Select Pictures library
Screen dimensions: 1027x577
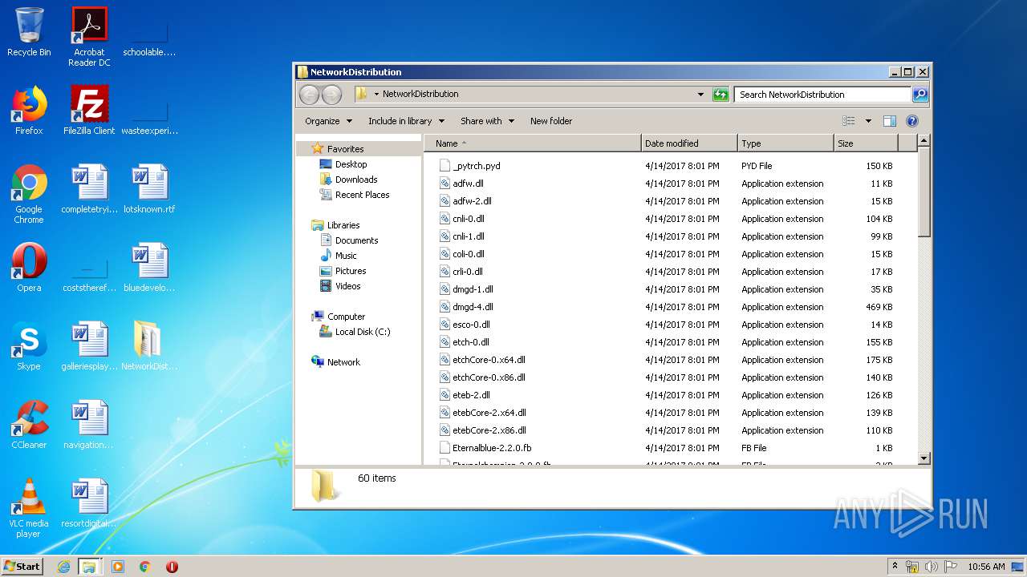coord(351,271)
